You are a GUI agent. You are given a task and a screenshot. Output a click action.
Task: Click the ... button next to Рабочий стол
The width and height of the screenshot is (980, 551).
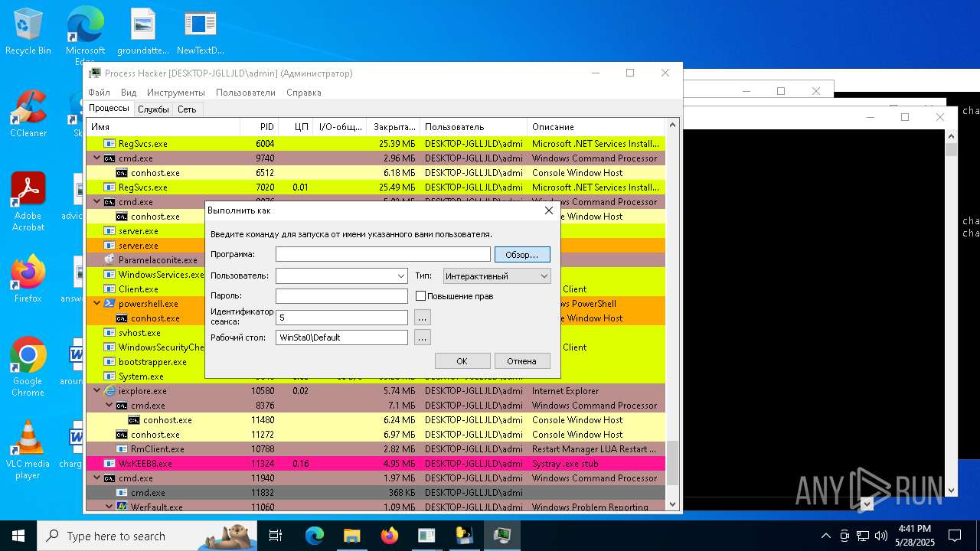coord(423,337)
